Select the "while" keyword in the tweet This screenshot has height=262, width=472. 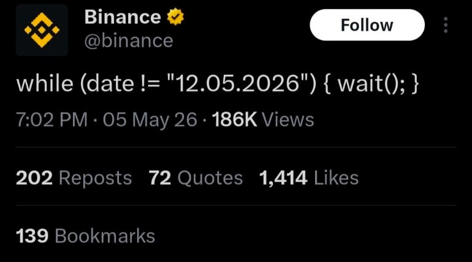(x=45, y=83)
